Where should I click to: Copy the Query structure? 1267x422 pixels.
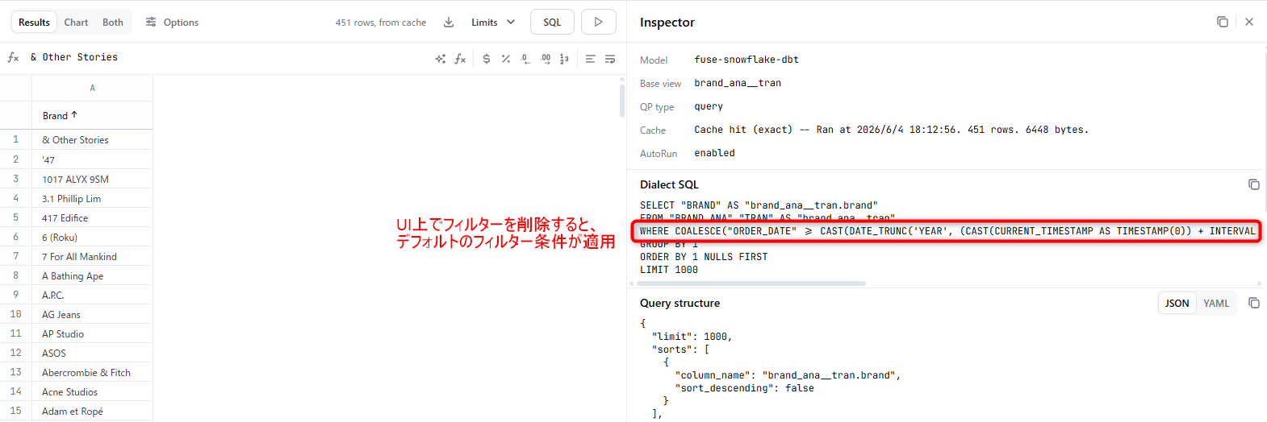[x=1253, y=303]
